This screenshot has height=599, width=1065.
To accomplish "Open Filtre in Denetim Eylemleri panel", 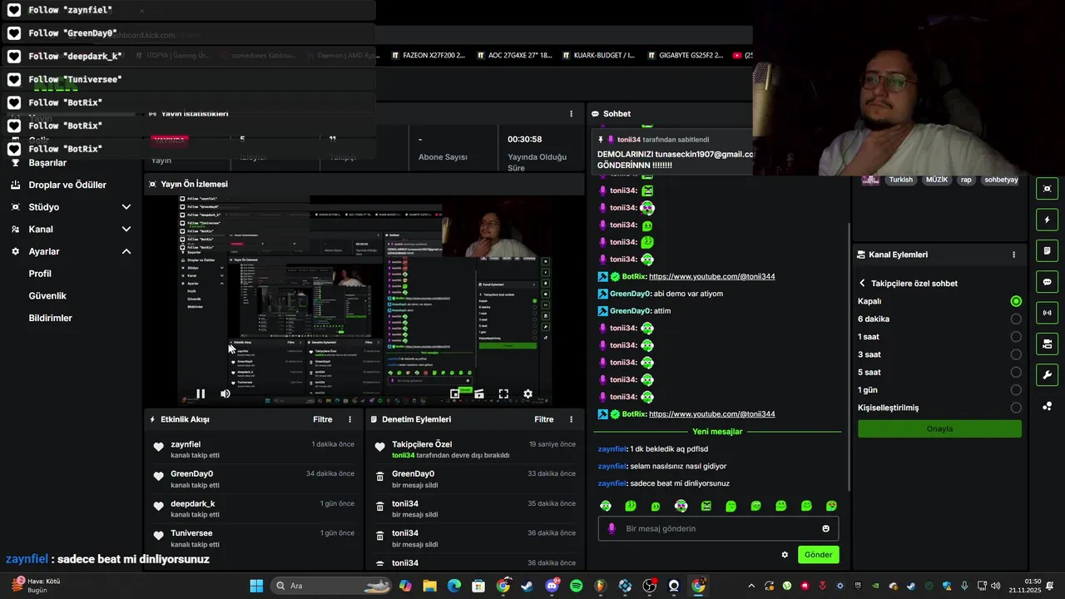I will point(544,419).
